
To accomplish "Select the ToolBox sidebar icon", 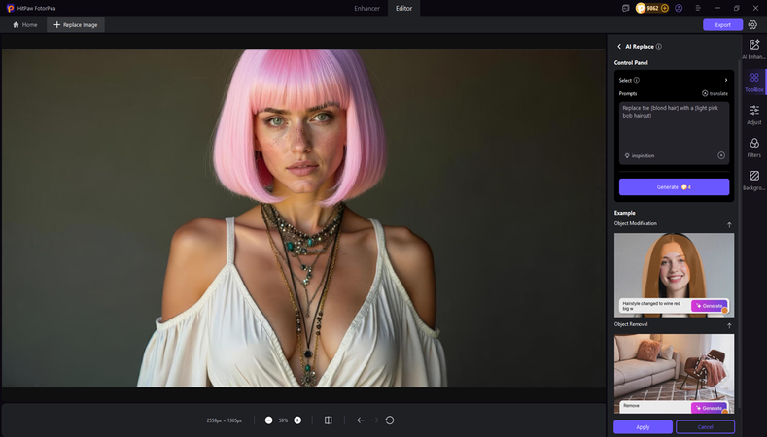I will tap(754, 82).
